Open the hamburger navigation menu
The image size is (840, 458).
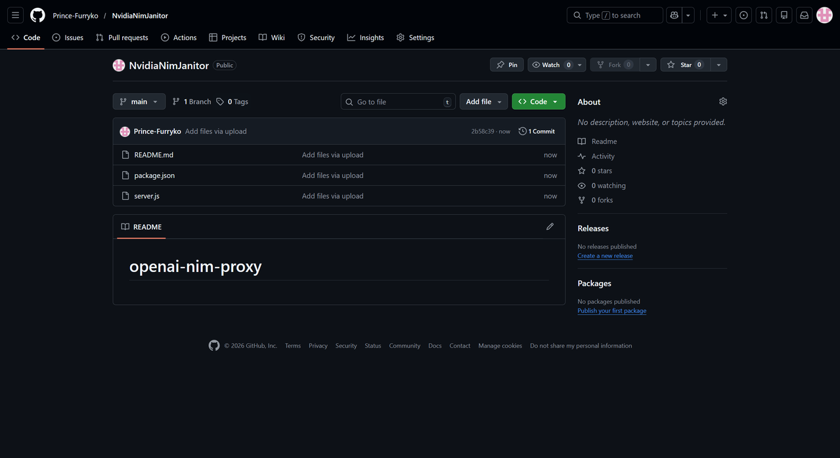tap(16, 15)
